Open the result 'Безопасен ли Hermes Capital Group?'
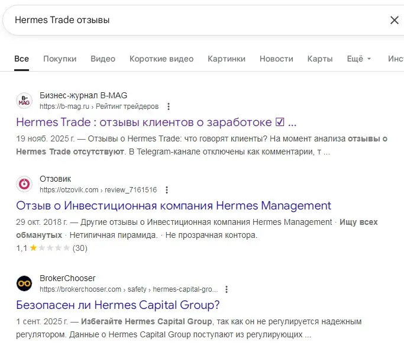Screen dimensions: 404x345 (x=118, y=305)
